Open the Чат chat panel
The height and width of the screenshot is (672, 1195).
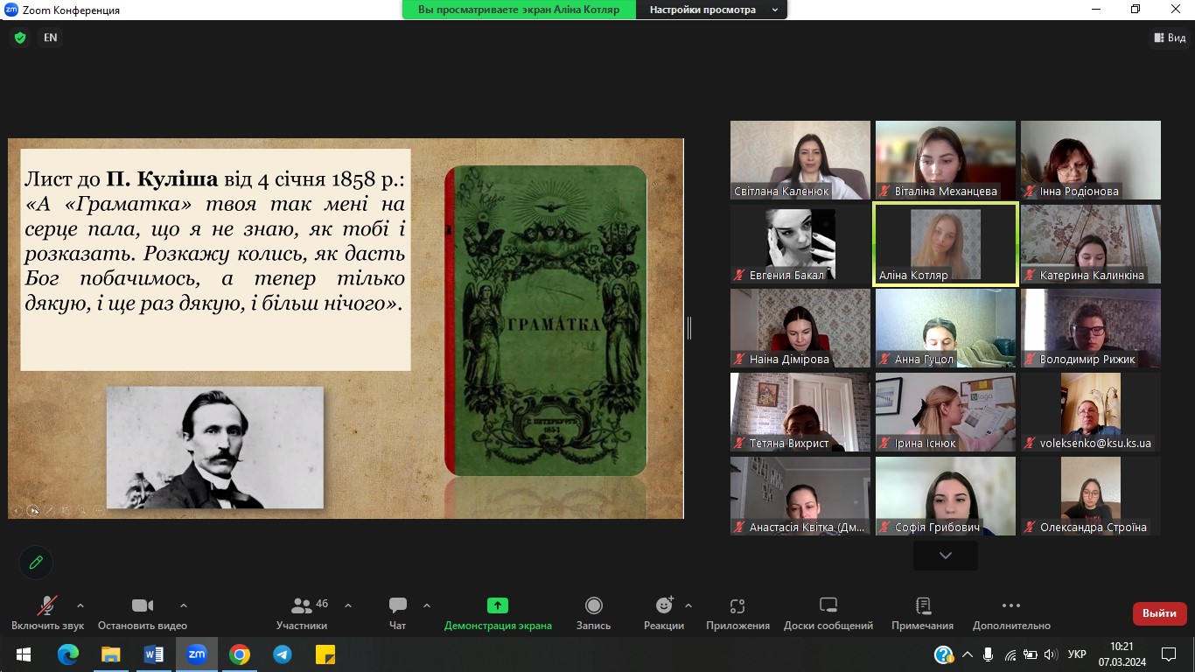point(398,613)
